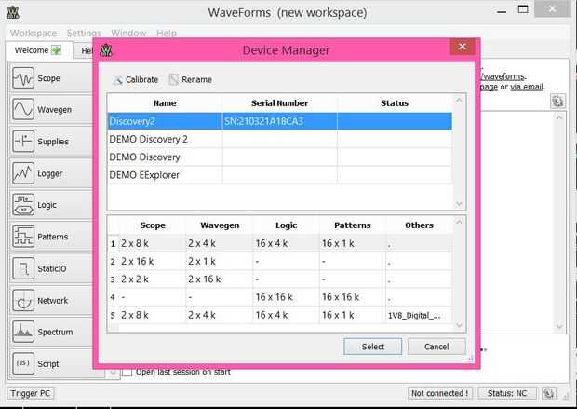Image resolution: width=577 pixels, height=409 pixels.
Task: Click the refresh icon right of the email link
Action: click(557, 101)
